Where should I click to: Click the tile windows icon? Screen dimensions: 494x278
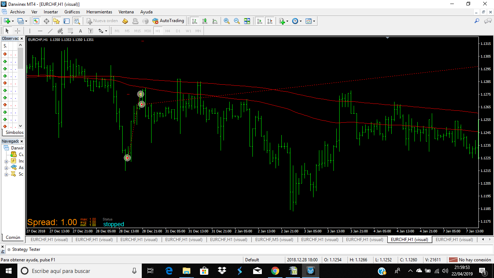click(247, 21)
